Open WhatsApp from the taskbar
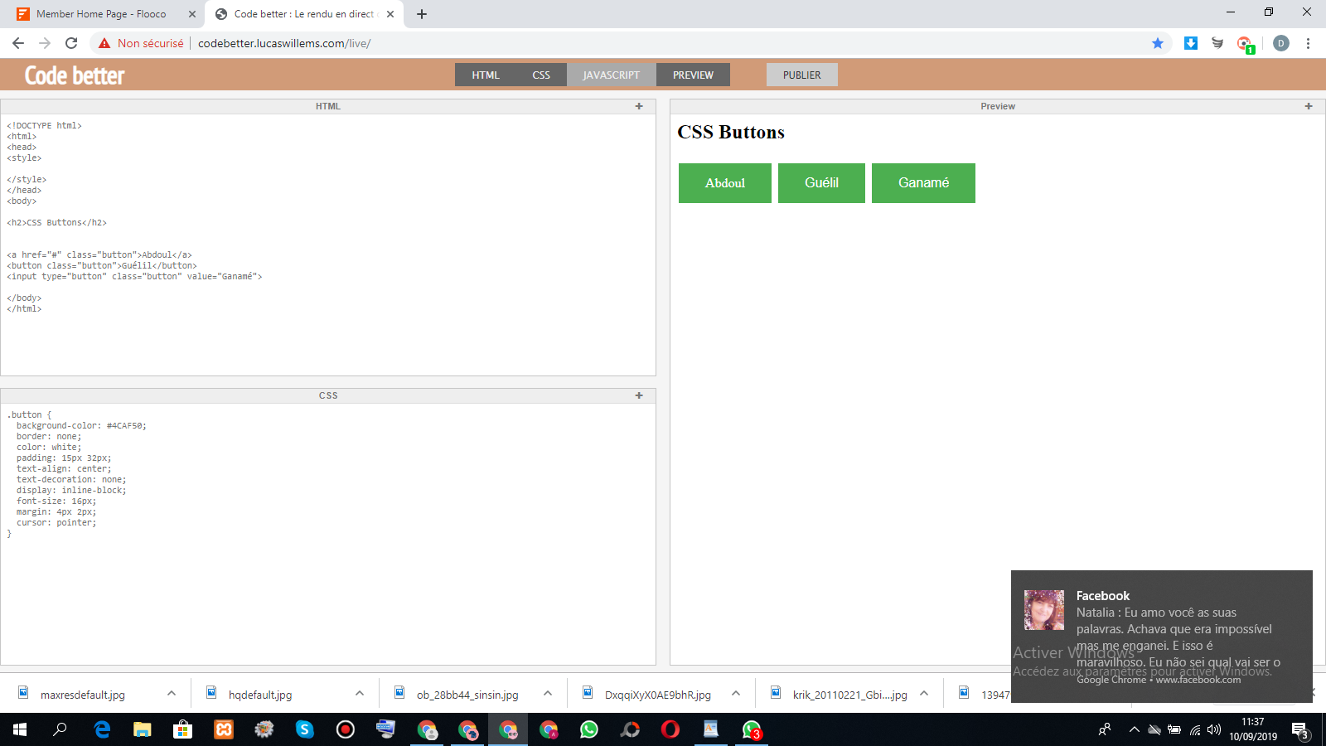The height and width of the screenshot is (746, 1326). pyautogui.click(x=589, y=729)
